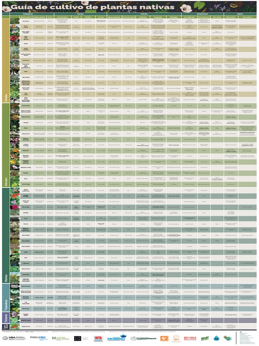This screenshot has height=346, width=259.
Task: Click the blue water drop logo
Action: pos(216,338)
